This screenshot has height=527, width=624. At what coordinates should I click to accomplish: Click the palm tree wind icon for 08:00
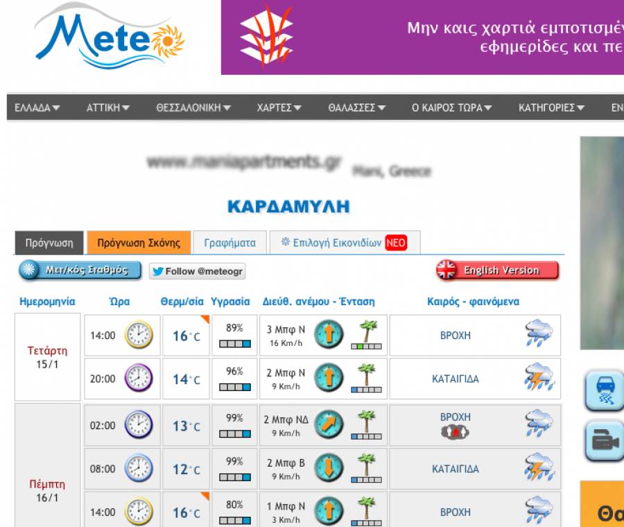(x=365, y=468)
